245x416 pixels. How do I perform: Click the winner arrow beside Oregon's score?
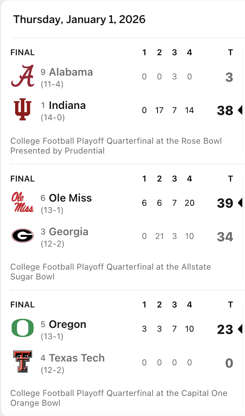click(239, 329)
